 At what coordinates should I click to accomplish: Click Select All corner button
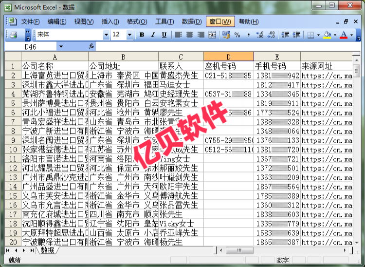[13, 57]
